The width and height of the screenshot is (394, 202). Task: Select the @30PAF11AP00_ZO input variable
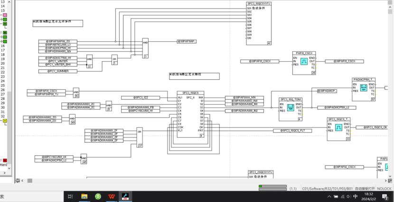58,41
